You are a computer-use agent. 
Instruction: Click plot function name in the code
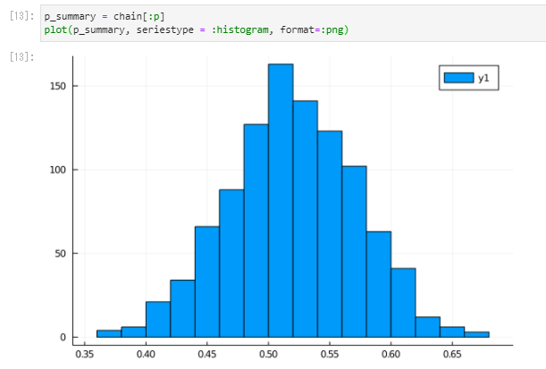tap(55, 30)
